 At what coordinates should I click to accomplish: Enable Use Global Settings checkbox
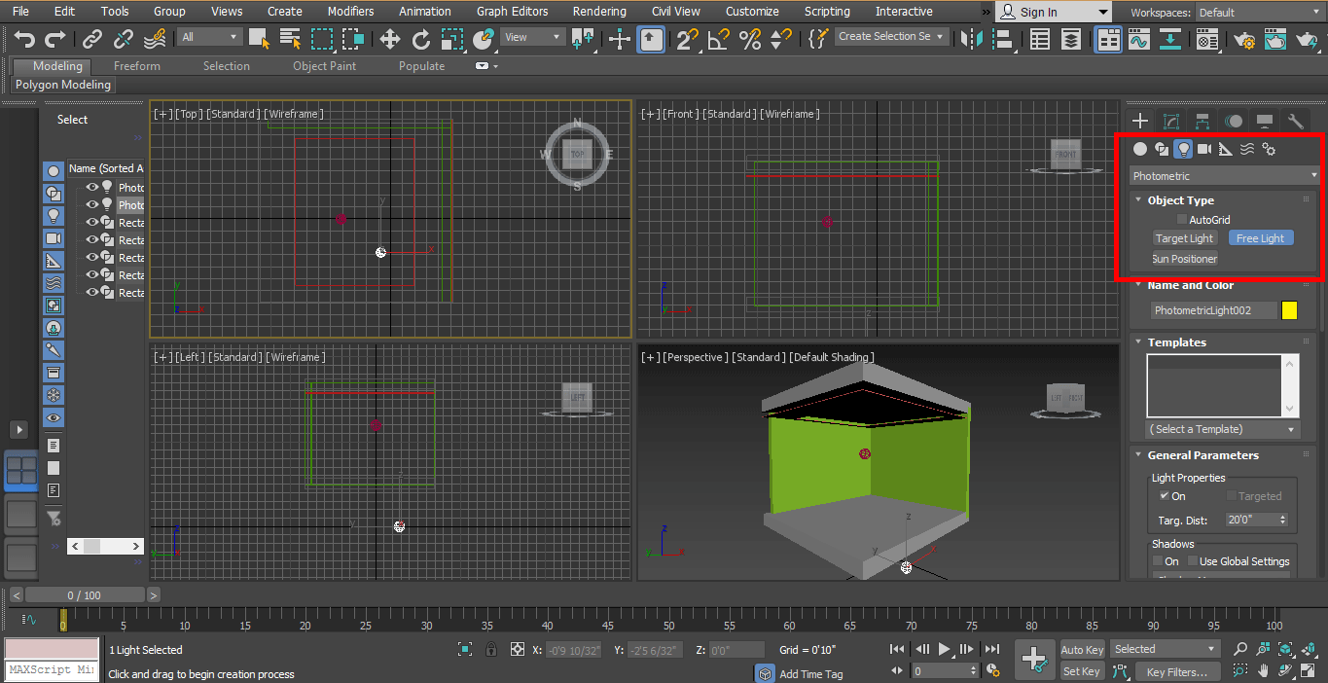click(1193, 561)
